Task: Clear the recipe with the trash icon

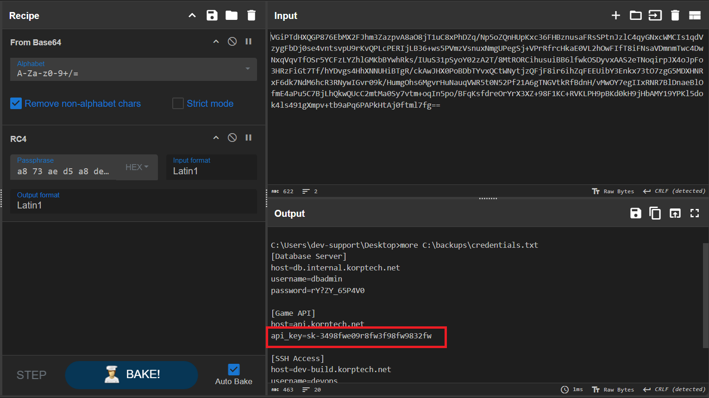Action: pos(251,15)
